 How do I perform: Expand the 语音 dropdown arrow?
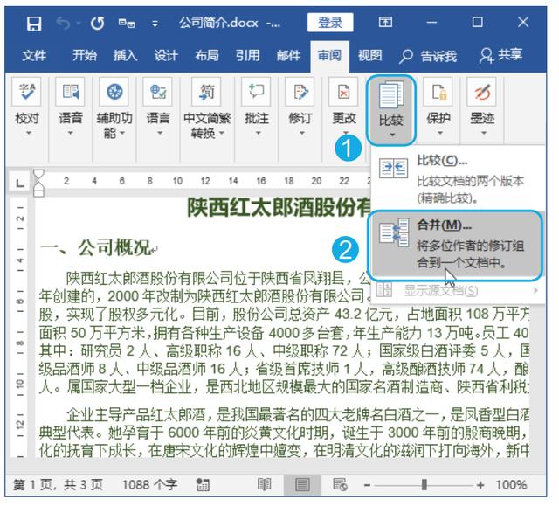coord(70,133)
